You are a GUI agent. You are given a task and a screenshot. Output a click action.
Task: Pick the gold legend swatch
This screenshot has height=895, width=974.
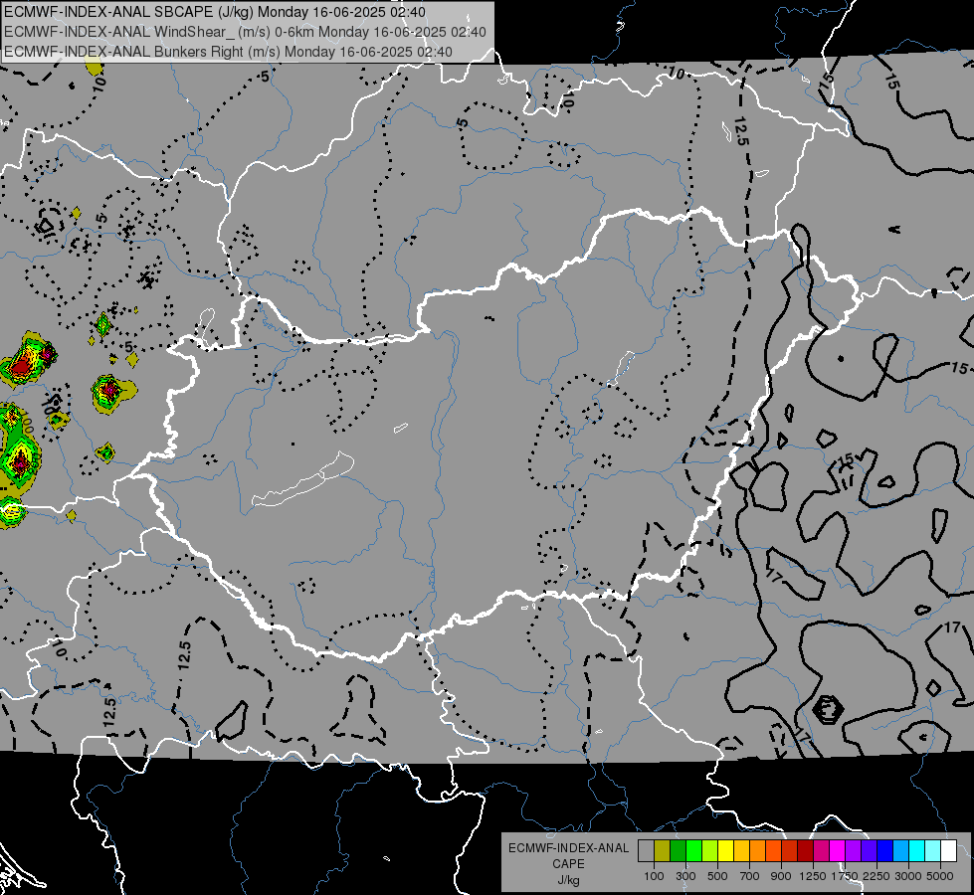(x=741, y=850)
